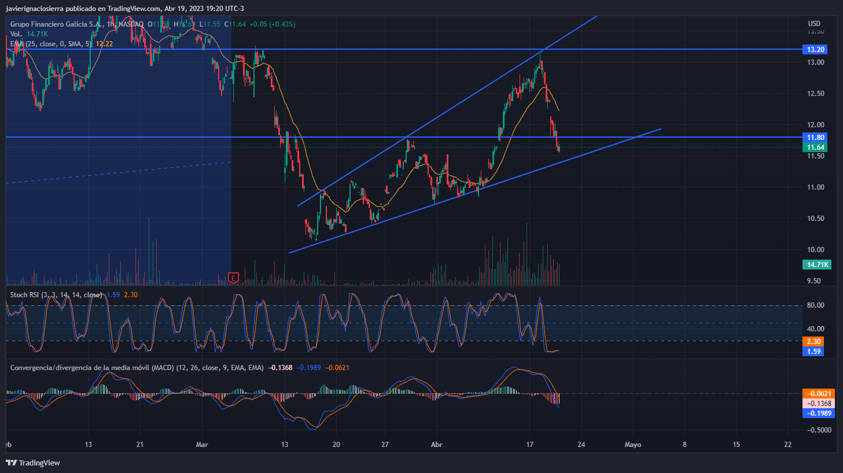Click the orange -0.0621 MACD signal label
Viewport: 843px width, 473px height.
[818, 394]
